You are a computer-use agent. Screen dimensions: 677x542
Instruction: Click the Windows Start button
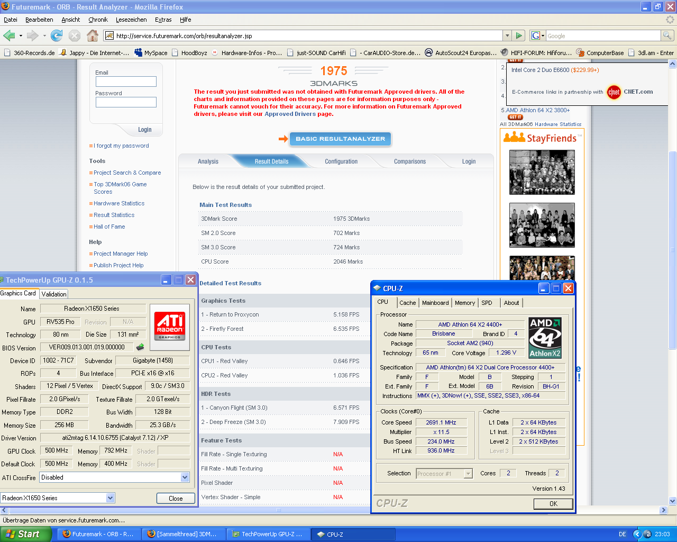[25, 534]
